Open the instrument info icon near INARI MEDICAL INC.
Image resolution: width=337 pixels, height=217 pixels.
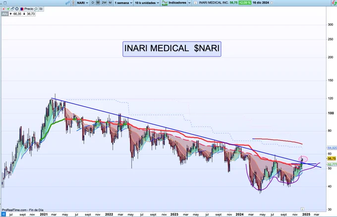coord(195,3)
